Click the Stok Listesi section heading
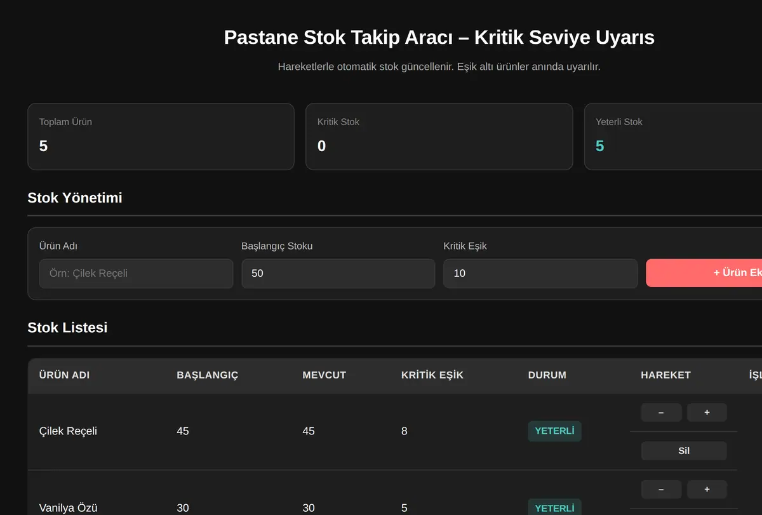This screenshot has height=515, width=762. coord(67,328)
